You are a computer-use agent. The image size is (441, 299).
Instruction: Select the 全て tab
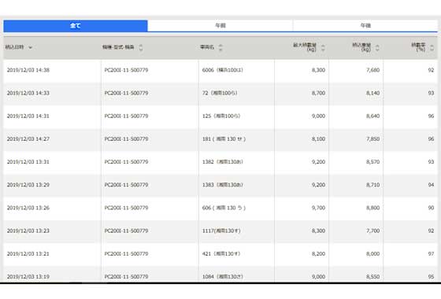coord(76,25)
